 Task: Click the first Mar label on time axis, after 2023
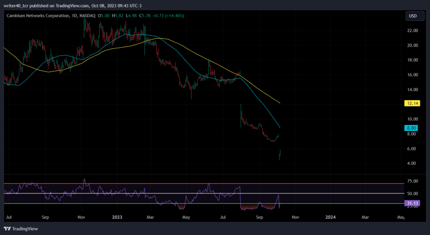(150, 217)
